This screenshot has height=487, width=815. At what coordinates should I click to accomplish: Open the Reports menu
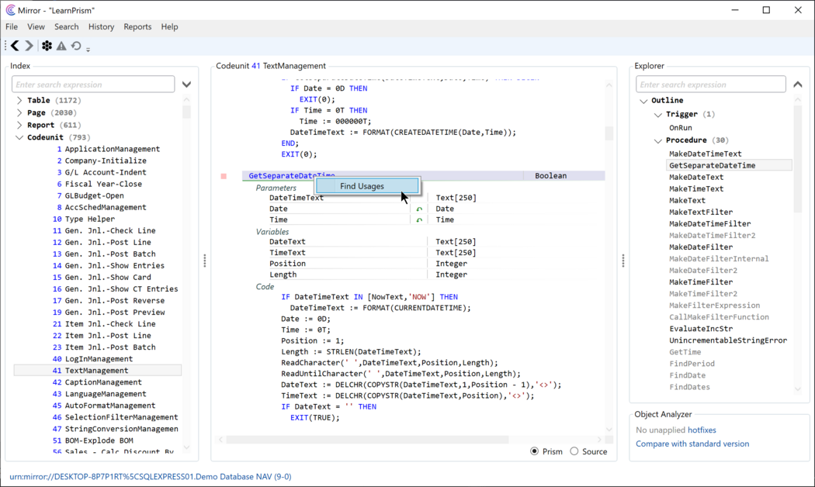coord(137,26)
